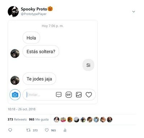Open the camera button in message bar

[15, 95]
